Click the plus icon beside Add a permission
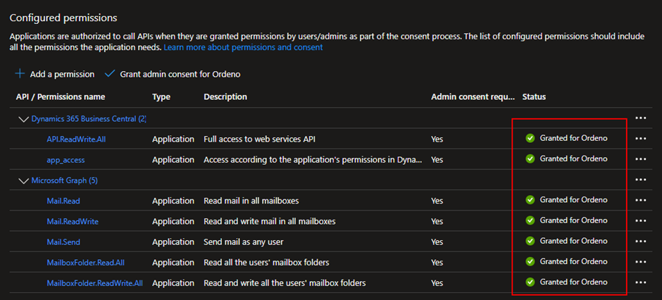662x300 pixels. (20, 74)
